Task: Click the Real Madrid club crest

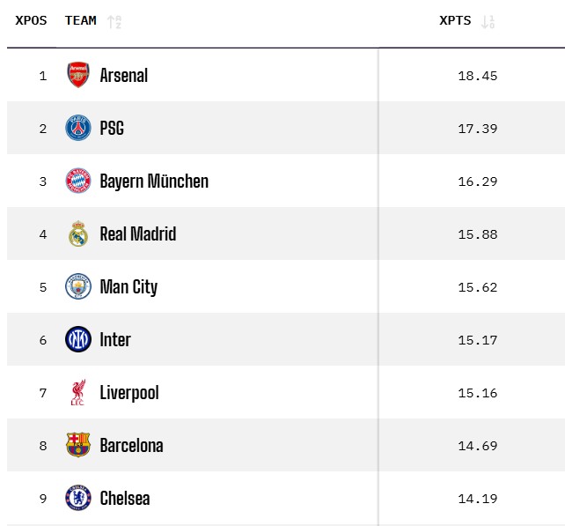Action: [78, 233]
